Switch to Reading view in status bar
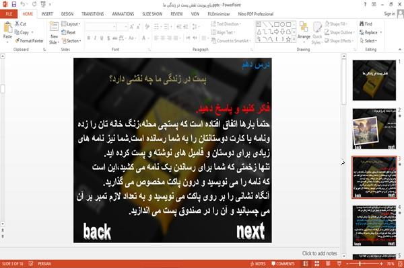The width and height of the screenshot is (404, 268). 328,263
